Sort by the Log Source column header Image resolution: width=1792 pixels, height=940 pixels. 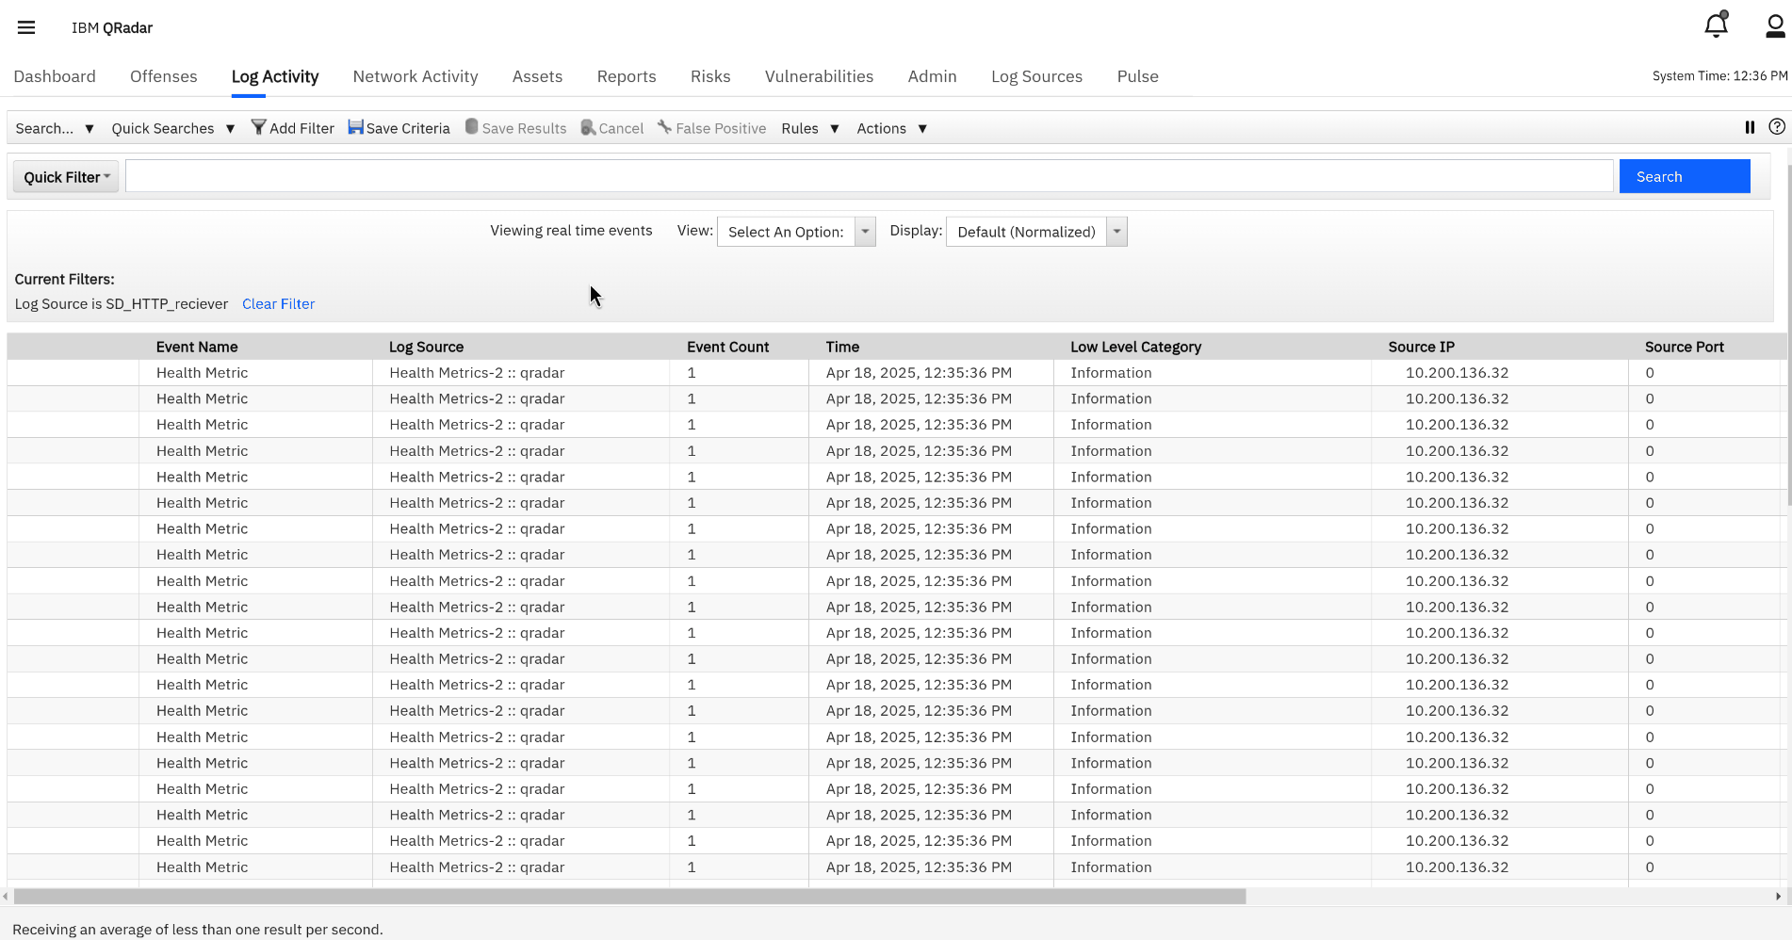click(x=426, y=347)
